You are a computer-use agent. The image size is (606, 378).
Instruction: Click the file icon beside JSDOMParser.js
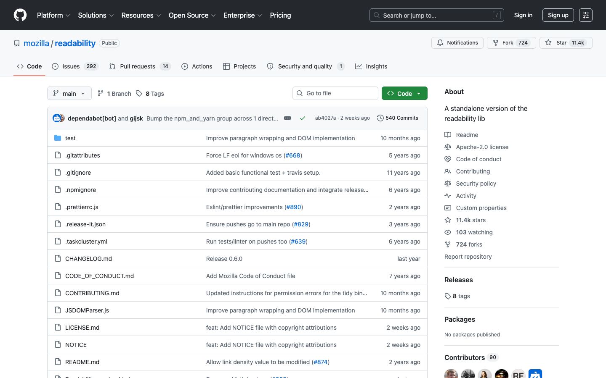click(58, 310)
